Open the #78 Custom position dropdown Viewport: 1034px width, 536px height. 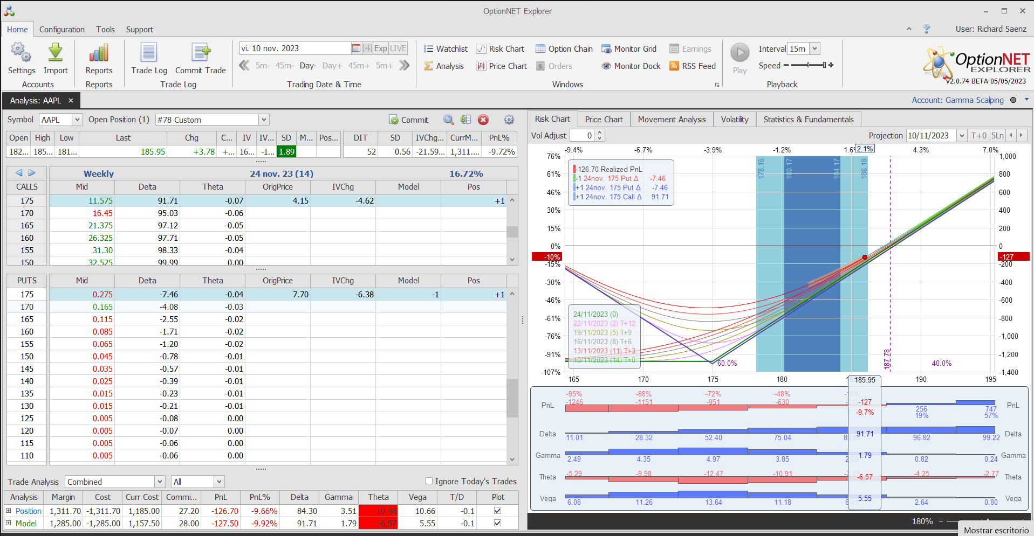263,120
